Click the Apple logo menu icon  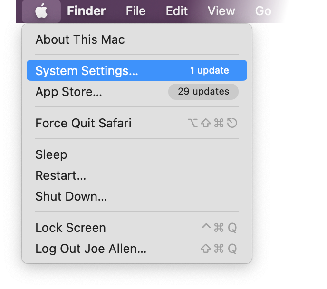[41, 11]
